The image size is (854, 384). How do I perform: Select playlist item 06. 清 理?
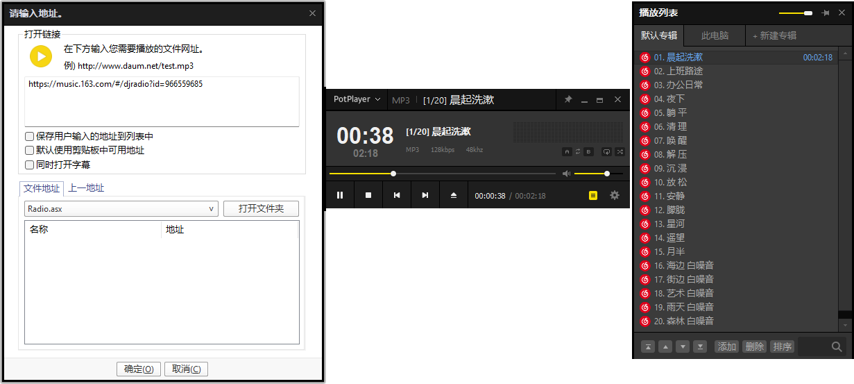(736, 126)
